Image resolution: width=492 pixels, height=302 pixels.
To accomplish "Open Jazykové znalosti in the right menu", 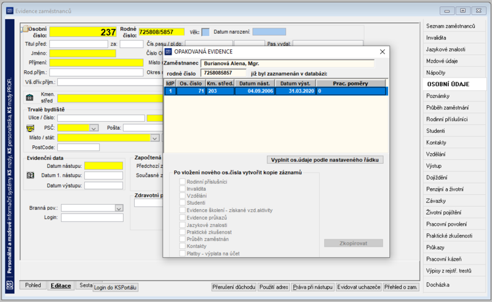I will pyautogui.click(x=454, y=49).
